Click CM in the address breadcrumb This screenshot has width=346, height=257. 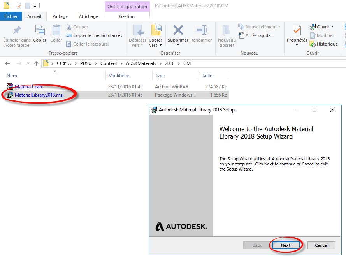187,63
